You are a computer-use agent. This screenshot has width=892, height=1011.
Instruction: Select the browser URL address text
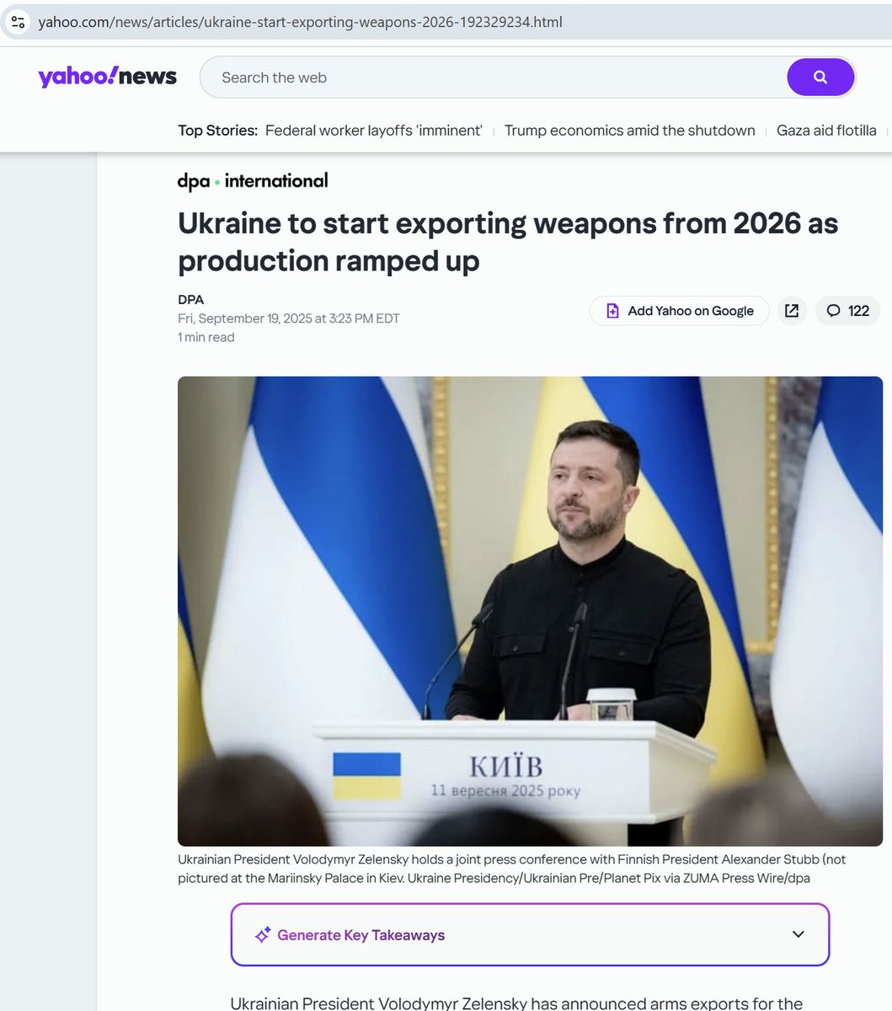pyautogui.click(x=301, y=22)
